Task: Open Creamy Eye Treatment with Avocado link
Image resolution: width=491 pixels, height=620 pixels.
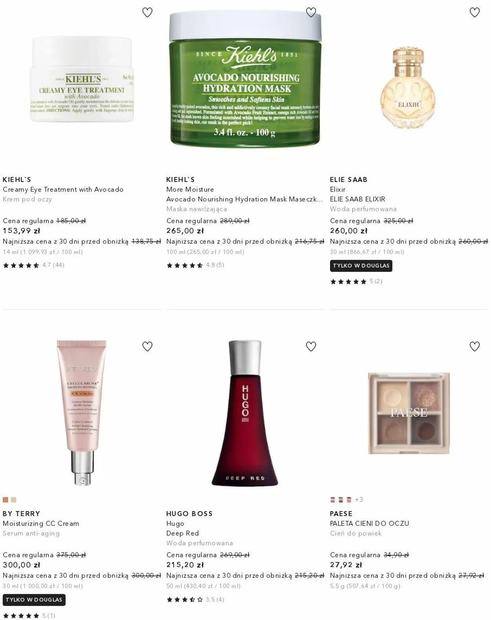Action: coord(63,190)
